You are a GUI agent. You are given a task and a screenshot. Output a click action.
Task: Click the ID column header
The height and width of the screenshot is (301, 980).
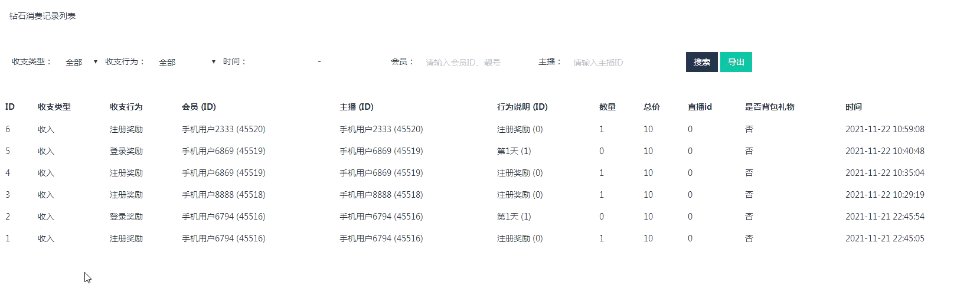tap(10, 107)
